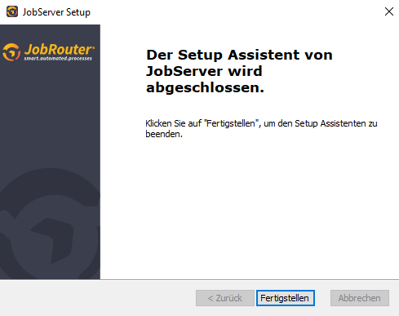Click the 'JobServer Setup' window title text
399x316 pixels.
click(56, 12)
